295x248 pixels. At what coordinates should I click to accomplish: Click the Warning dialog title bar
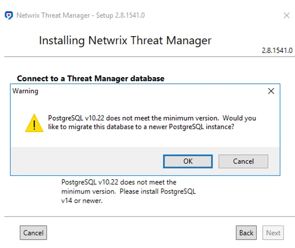click(139, 91)
